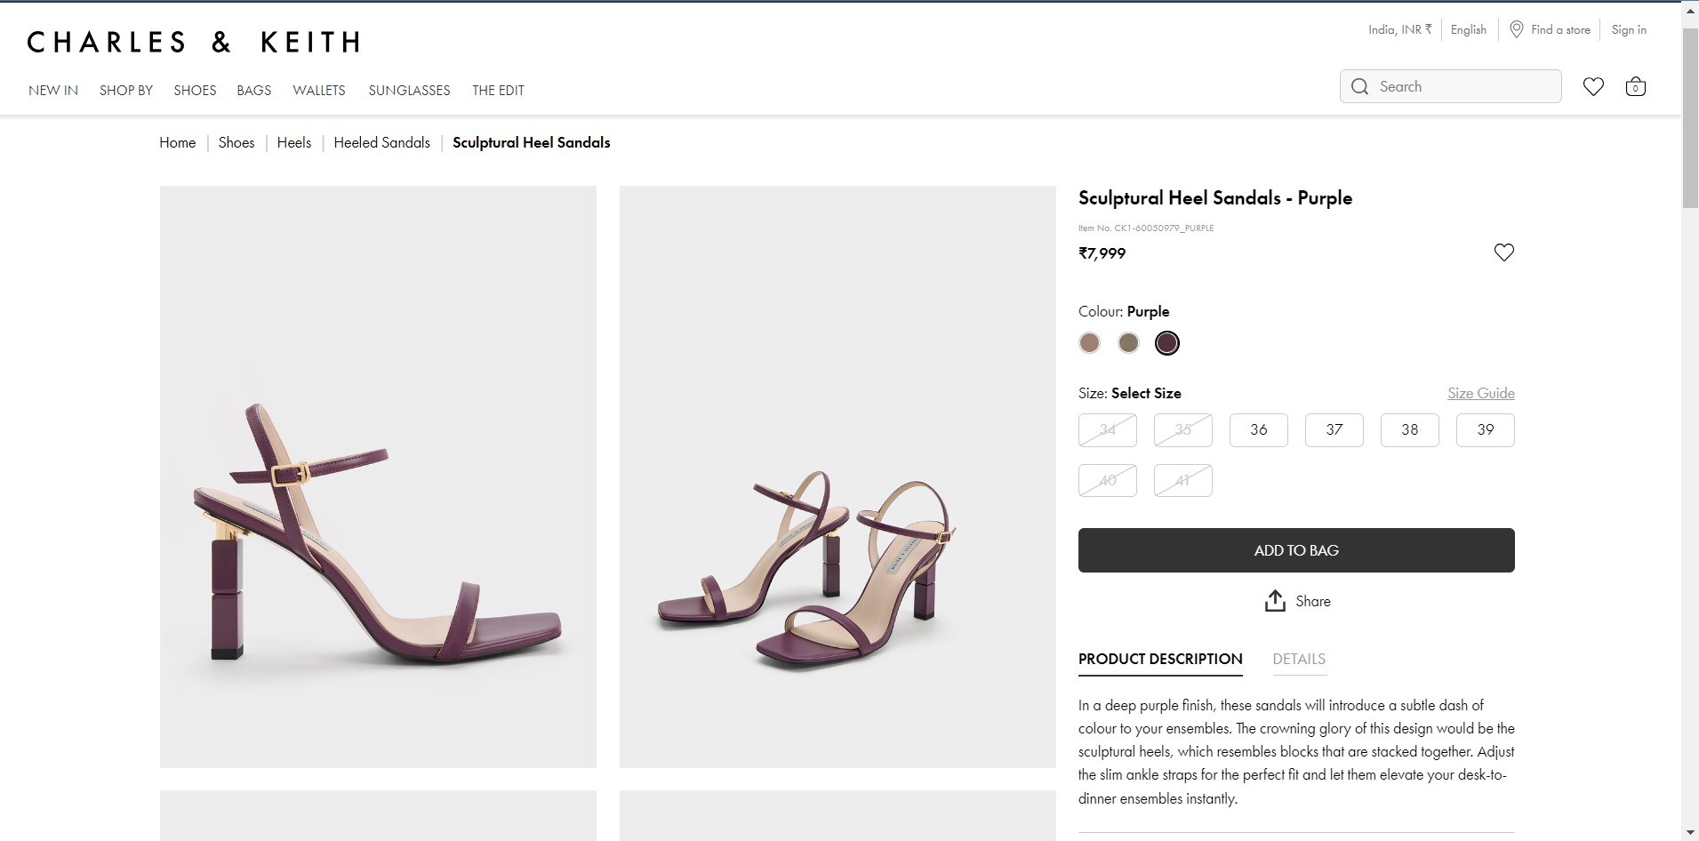This screenshot has width=1699, height=841.
Task: Click the Heeled Sandals breadcrumb
Action: coord(381,142)
